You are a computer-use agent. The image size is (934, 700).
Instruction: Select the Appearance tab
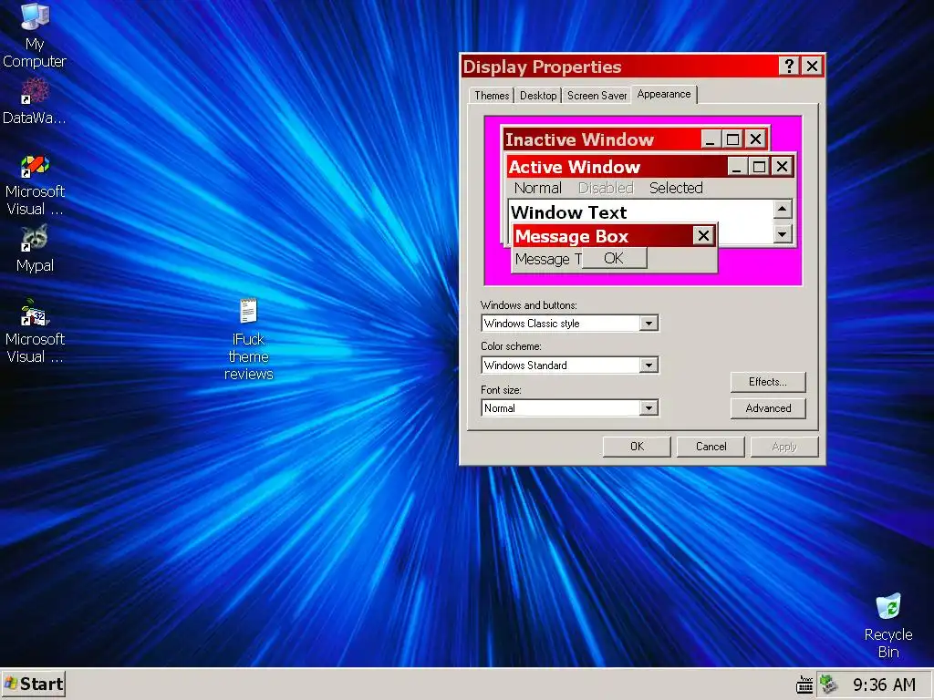664,94
